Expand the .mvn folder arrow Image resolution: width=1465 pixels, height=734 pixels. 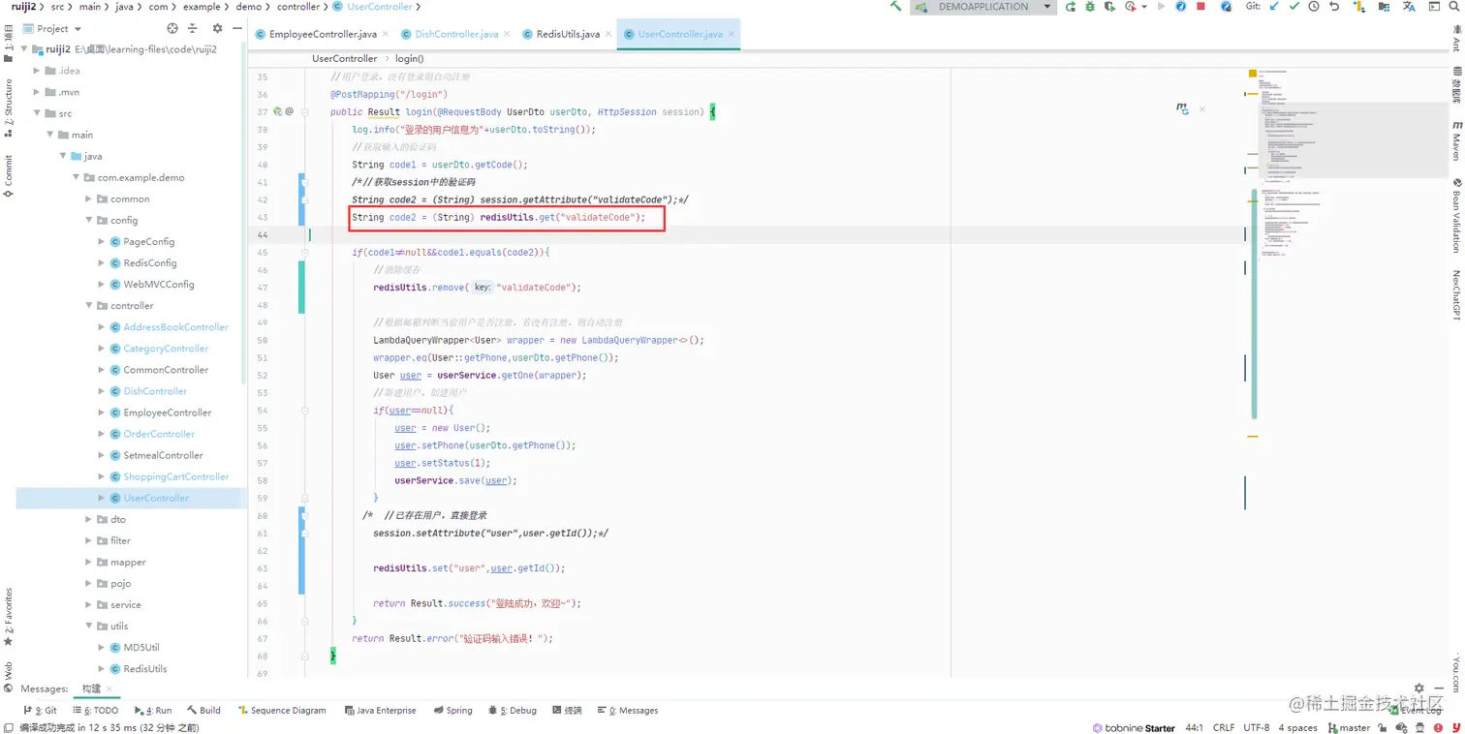(x=37, y=92)
